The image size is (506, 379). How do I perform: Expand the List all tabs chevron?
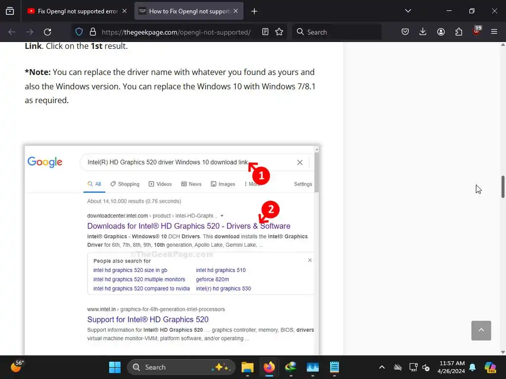coord(408,11)
